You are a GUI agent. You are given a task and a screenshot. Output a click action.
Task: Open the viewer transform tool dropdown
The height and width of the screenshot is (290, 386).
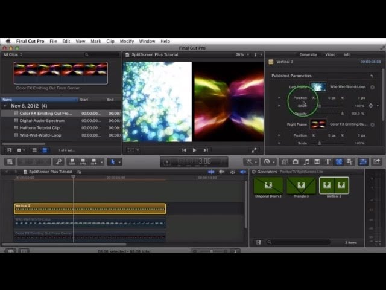tap(133, 150)
